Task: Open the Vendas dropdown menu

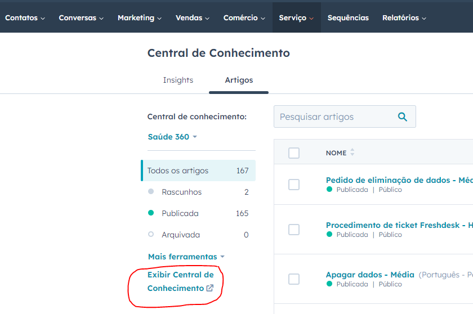Action: (192, 18)
